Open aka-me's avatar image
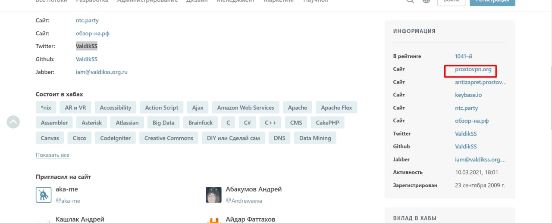 tap(44, 195)
